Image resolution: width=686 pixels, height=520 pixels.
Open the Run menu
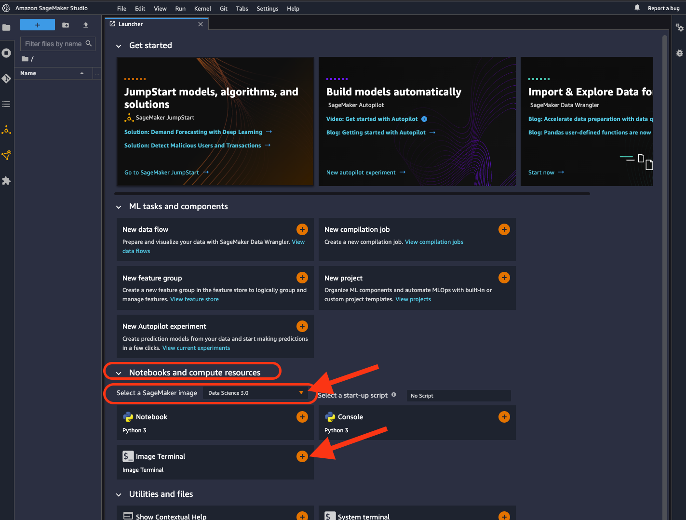click(x=180, y=9)
